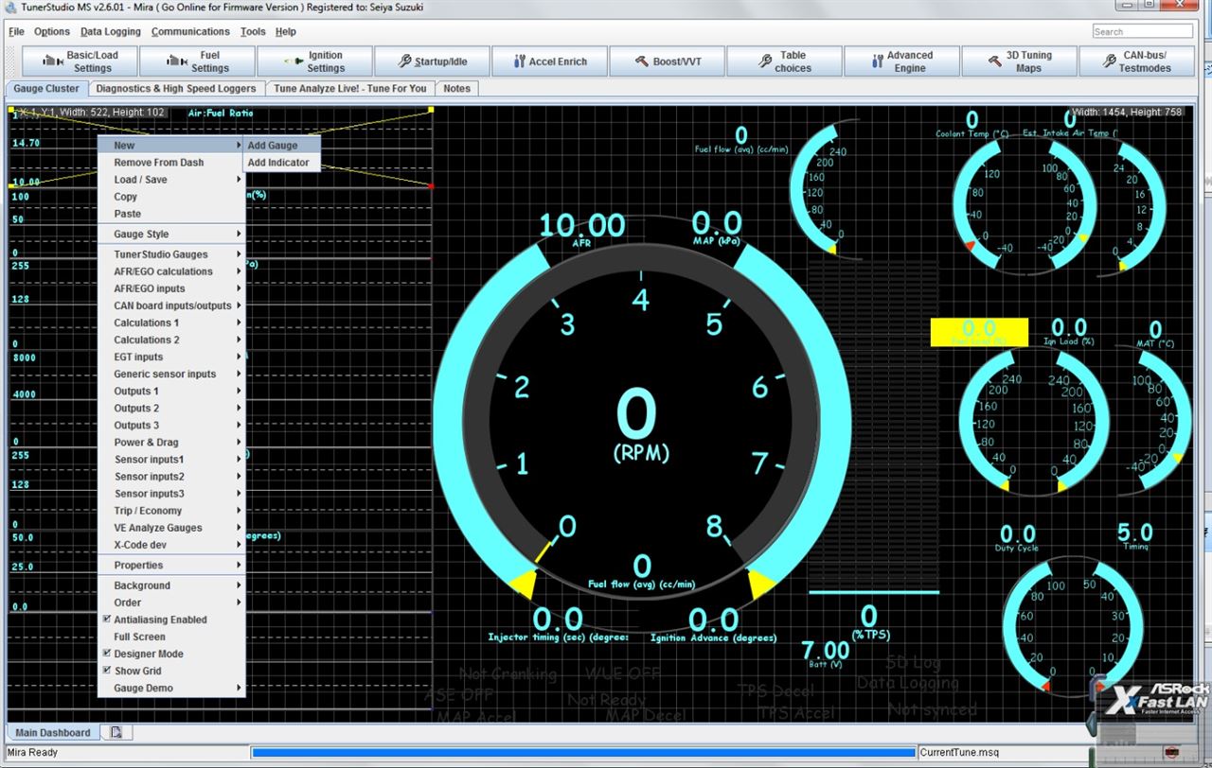The image size is (1212, 768).
Task: Open Basic/Load Settings toolbar button
Action: click(80, 61)
